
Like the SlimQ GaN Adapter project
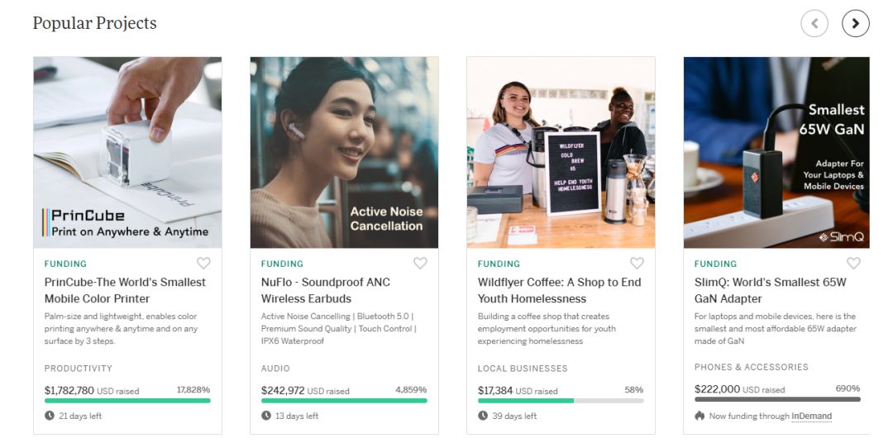pos(853,264)
